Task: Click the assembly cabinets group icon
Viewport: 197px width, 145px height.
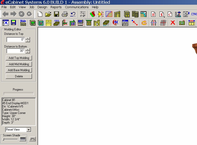Action: [x=135, y=14]
